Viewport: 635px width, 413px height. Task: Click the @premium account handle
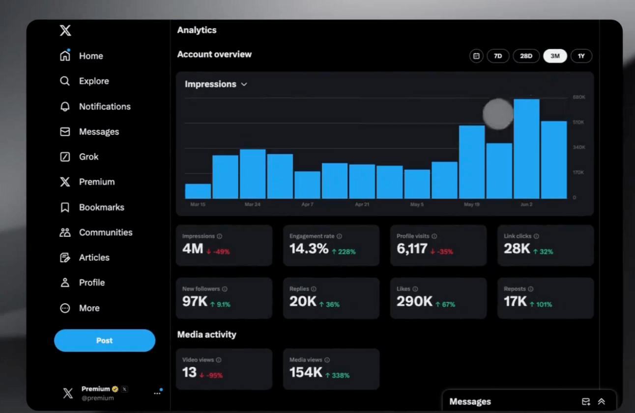[98, 398]
